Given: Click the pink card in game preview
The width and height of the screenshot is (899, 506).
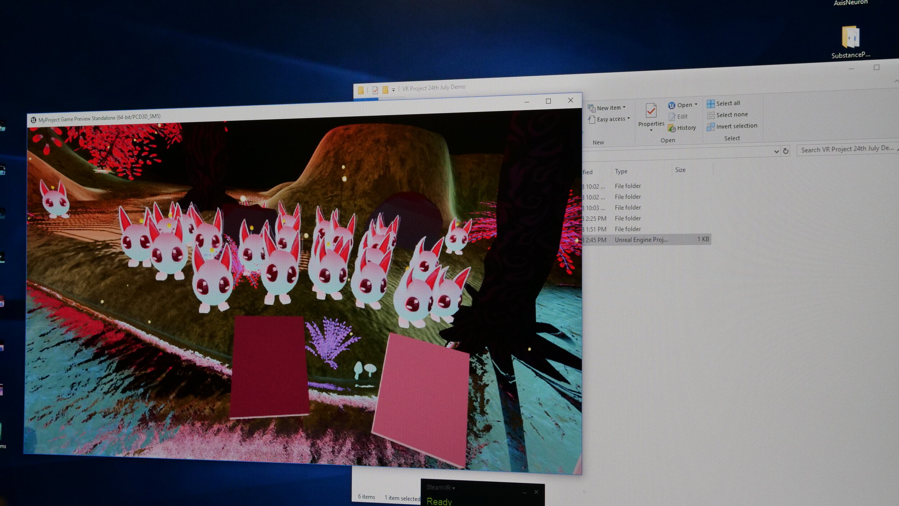Looking at the screenshot, I should pos(421,399).
